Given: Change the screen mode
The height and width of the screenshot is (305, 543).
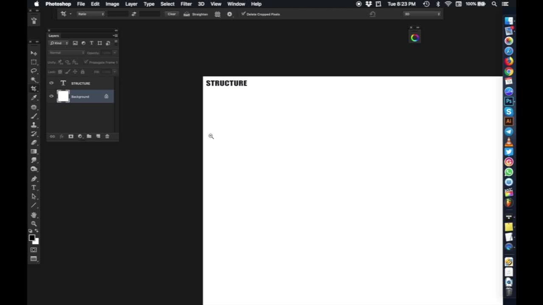Looking at the screenshot, I should click(x=34, y=259).
